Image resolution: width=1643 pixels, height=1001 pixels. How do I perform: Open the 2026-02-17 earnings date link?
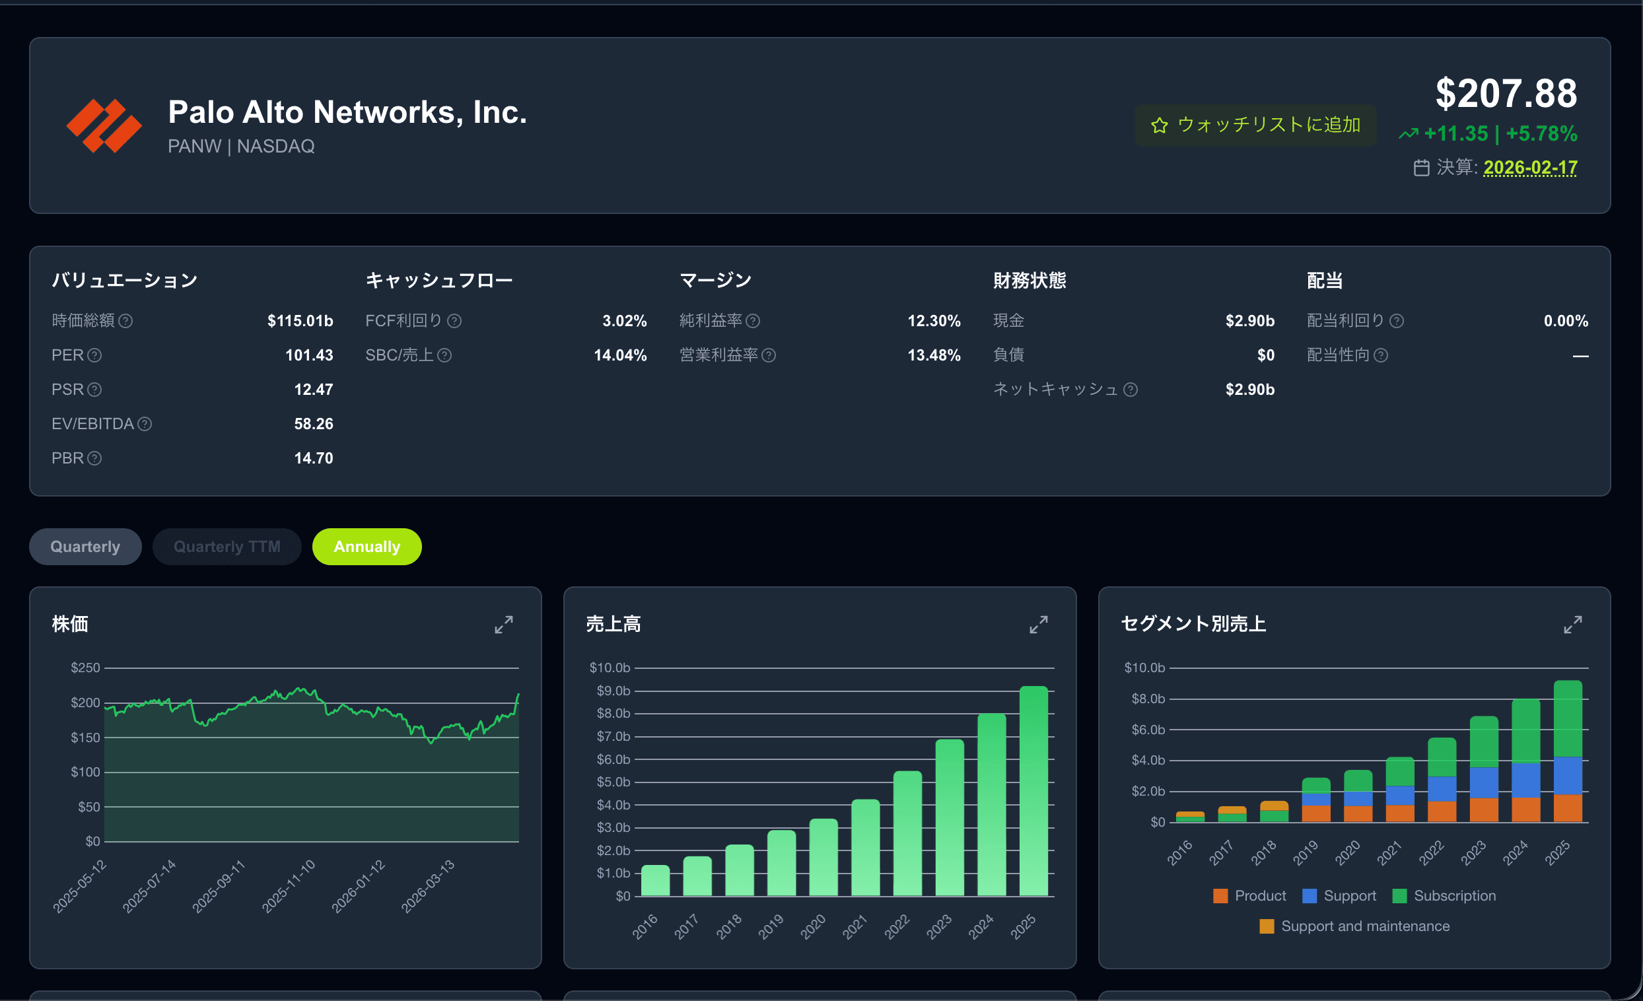pyautogui.click(x=1530, y=168)
